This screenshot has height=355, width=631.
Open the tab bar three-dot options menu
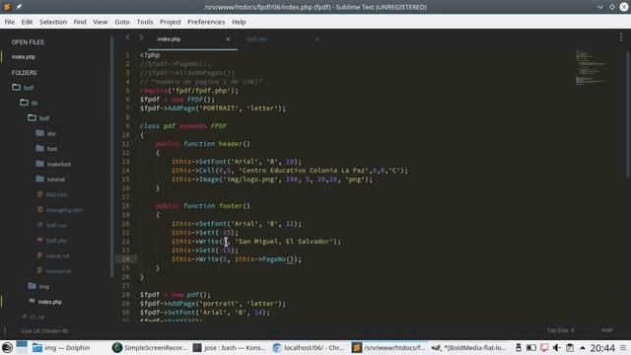(621, 37)
